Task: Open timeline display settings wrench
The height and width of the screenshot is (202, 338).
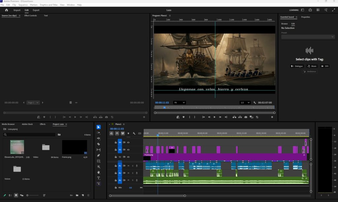Action: click(x=134, y=133)
